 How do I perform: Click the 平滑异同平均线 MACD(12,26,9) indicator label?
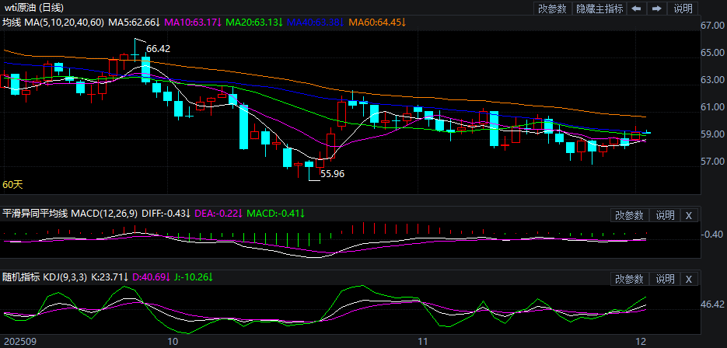[x=70, y=213]
